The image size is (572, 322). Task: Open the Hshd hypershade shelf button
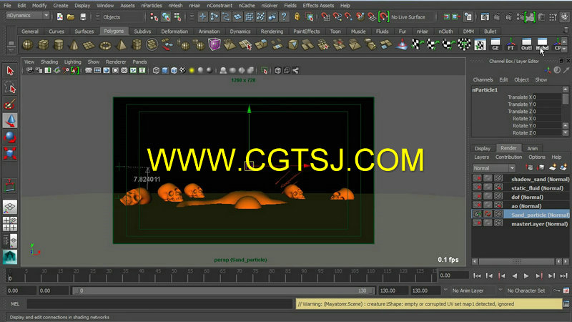point(542,44)
